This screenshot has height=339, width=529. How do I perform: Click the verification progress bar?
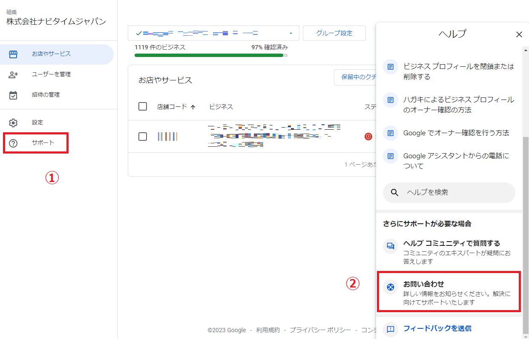[x=211, y=55]
